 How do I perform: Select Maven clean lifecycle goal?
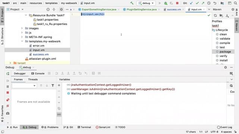(223, 34)
